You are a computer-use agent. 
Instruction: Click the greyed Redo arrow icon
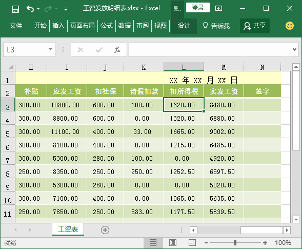coord(48,9)
